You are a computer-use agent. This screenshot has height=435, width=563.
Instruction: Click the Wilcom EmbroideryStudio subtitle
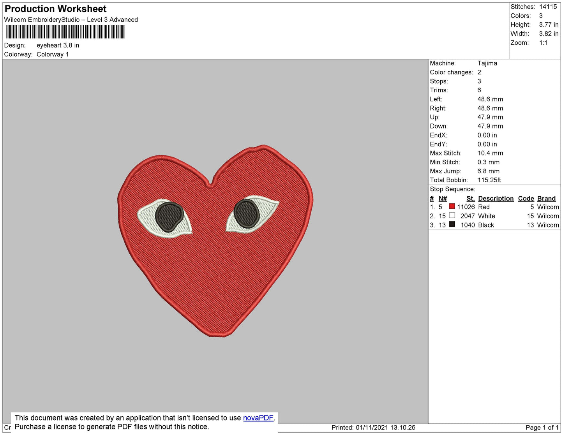71,19
